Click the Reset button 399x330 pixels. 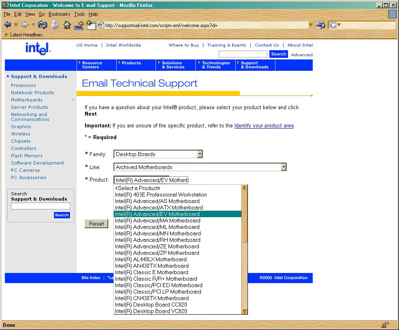(96, 224)
